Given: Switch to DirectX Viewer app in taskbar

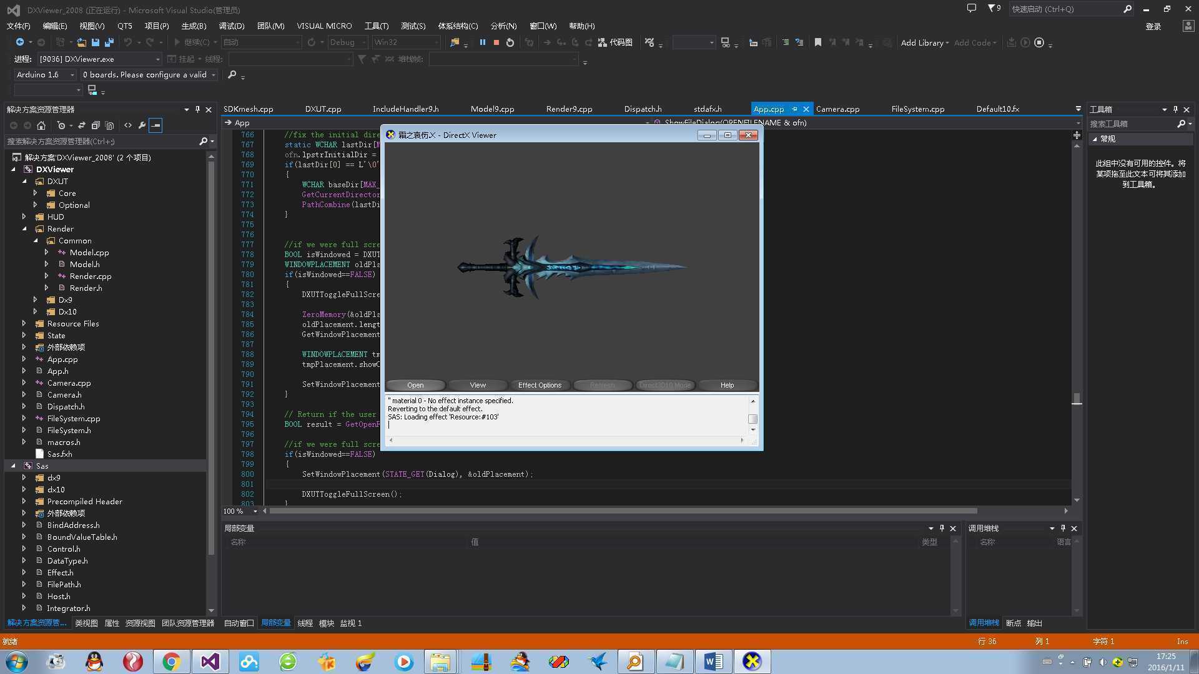Looking at the screenshot, I should click(752, 662).
